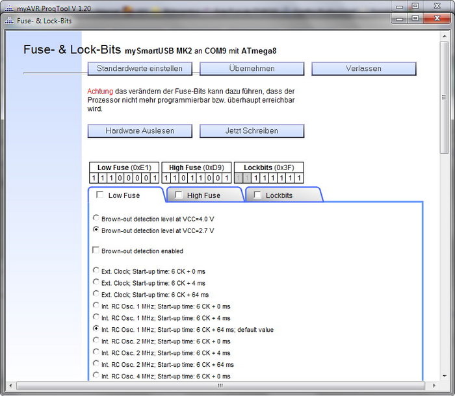Write fuses using Jetzt Schreiben
The height and width of the screenshot is (396, 455).
coord(252,131)
